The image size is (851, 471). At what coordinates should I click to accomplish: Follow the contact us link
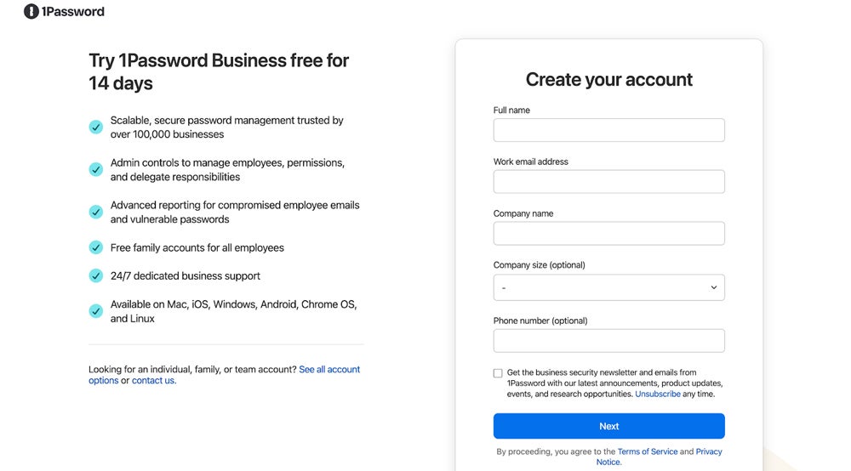(153, 381)
